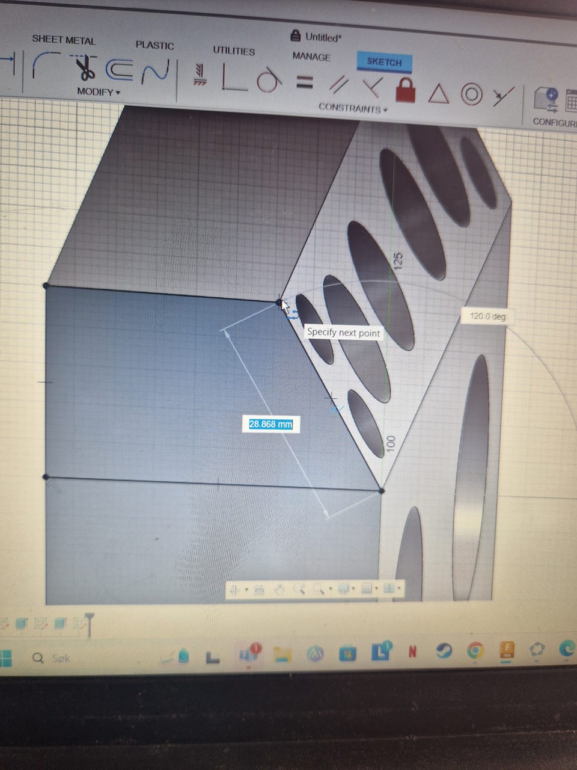Open Steam from the taskbar
Viewport: 577px width, 770px height.
[x=444, y=651]
